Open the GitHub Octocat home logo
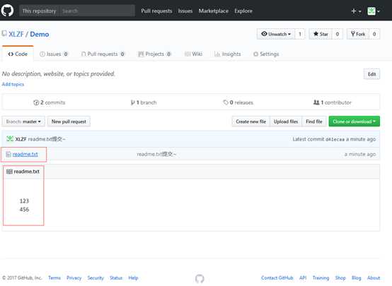 click(x=7, y=11)
